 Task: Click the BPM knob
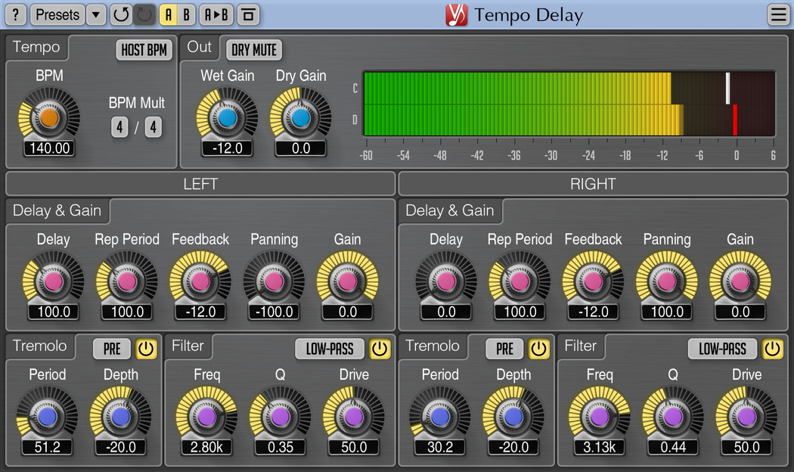point(49,117)
